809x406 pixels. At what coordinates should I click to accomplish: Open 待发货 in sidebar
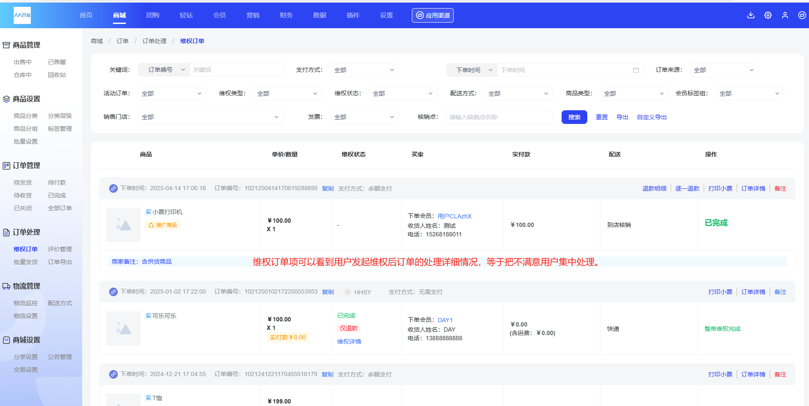coord(23,182)
